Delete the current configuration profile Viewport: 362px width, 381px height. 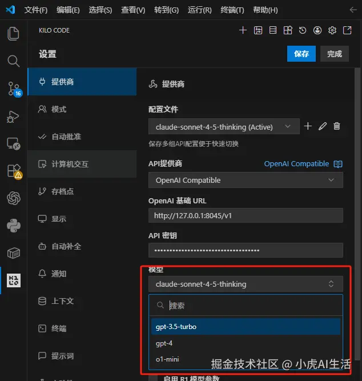coord(337,126)
